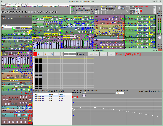The width and height of the screenshot is (163, 126).
Task: Click the round knob next to record to disk
Action: 119,8
